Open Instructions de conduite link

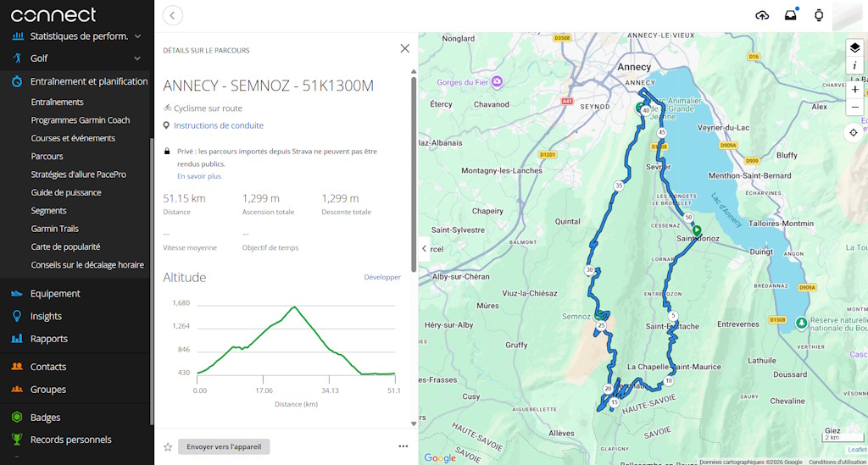tap(218, 125)
